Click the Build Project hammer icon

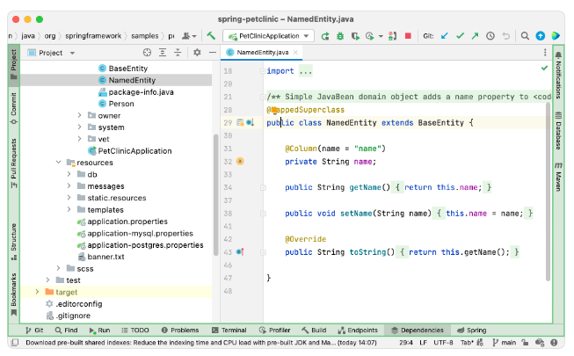click(211, 36)
